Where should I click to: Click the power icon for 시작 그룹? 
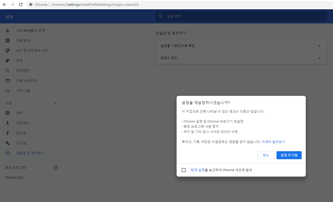pyautogui.click(x=8, y=91)
